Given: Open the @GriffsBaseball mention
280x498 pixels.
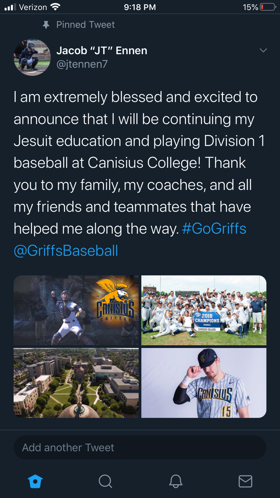Looking at the screenshot, I should coord(66,251).
